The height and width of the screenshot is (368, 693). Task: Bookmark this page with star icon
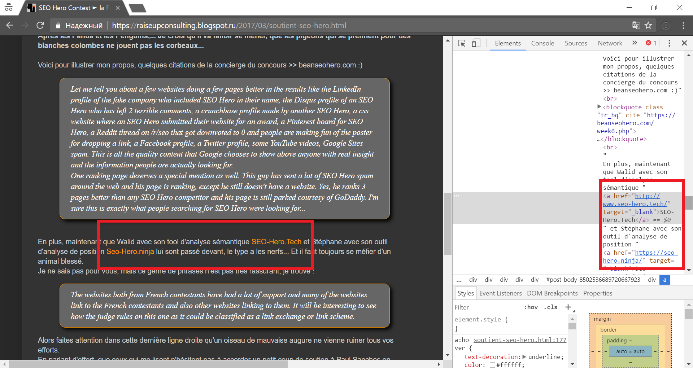pyautogui.click(x=648, y=25)
